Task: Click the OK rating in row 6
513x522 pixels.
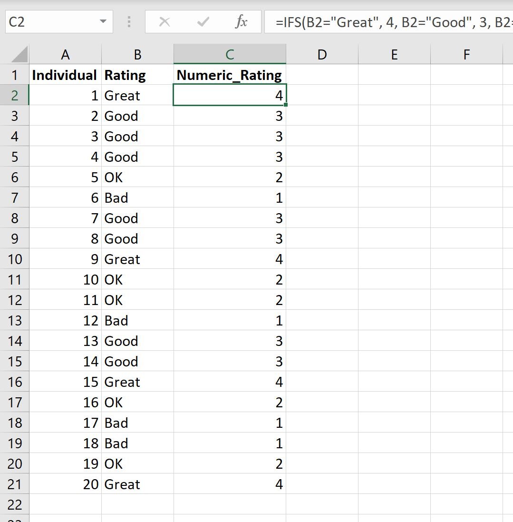Action: 137,177
